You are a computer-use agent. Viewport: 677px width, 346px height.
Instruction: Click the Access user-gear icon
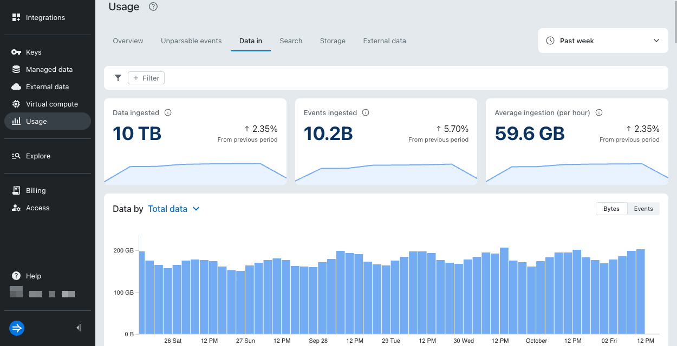coord(16,208)
